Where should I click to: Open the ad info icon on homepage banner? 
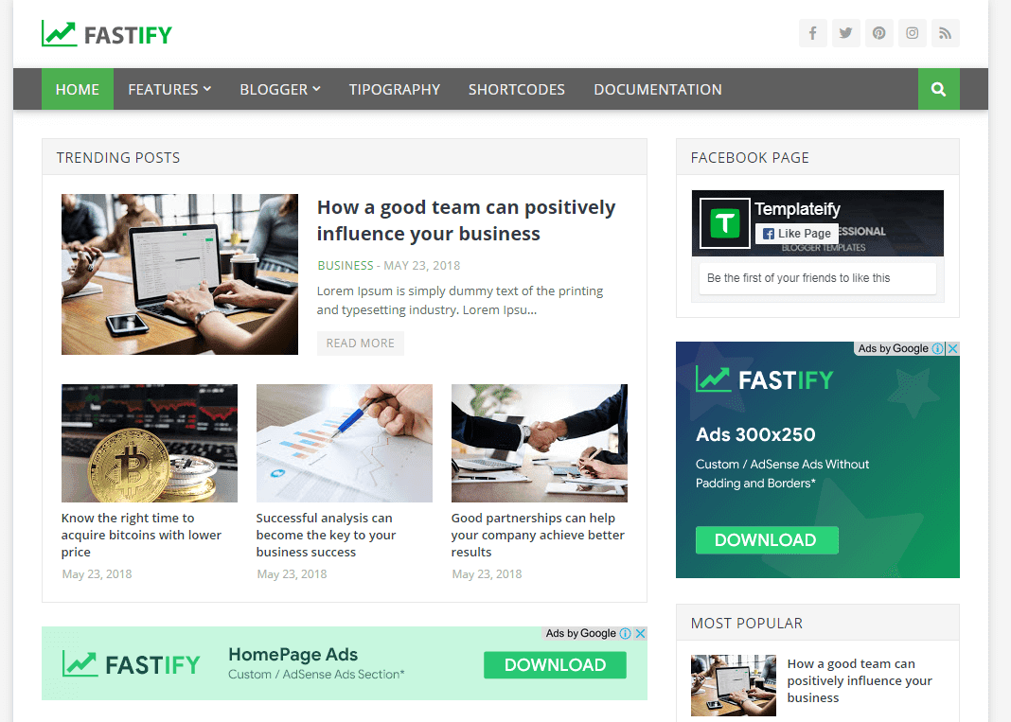coord(625,634)
